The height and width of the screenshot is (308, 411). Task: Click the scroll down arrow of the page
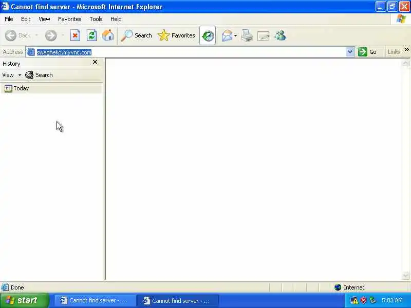pos(405,276)
